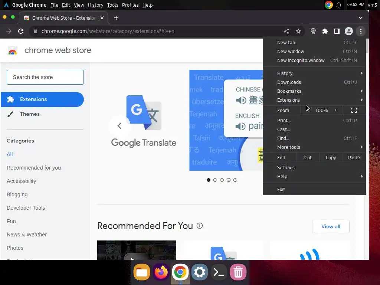Bookmark this page with the star icon
The height and width of the screenshot is (285, 380).
[x=298, y=31]
